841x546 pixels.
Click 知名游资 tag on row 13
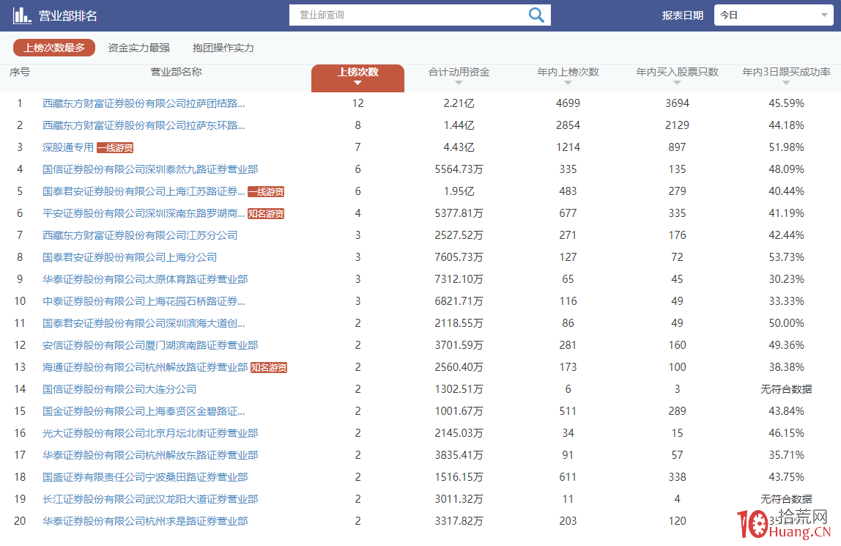click(268, 368)
